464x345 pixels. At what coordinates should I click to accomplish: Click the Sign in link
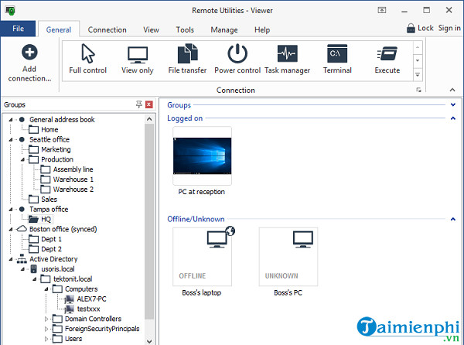(x=449, y=28)
